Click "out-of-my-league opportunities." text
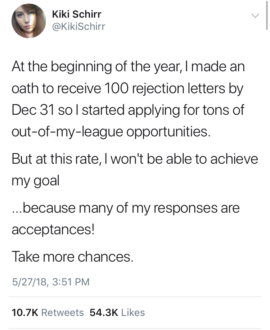 click(x=111, y=132)
